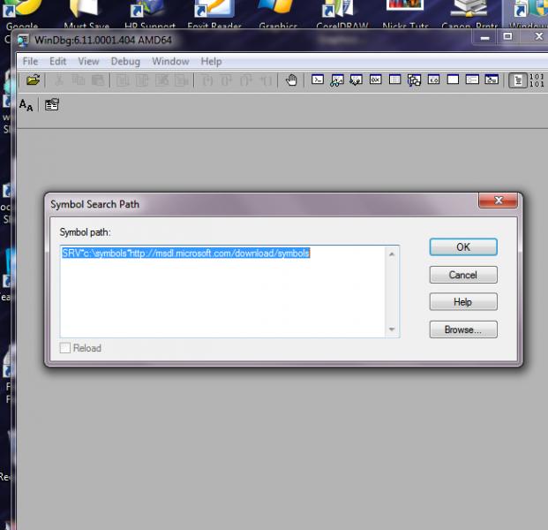Confirm the symbol path with OK
The height and width of the screenshot is (530, 548).
coord(463,247)
